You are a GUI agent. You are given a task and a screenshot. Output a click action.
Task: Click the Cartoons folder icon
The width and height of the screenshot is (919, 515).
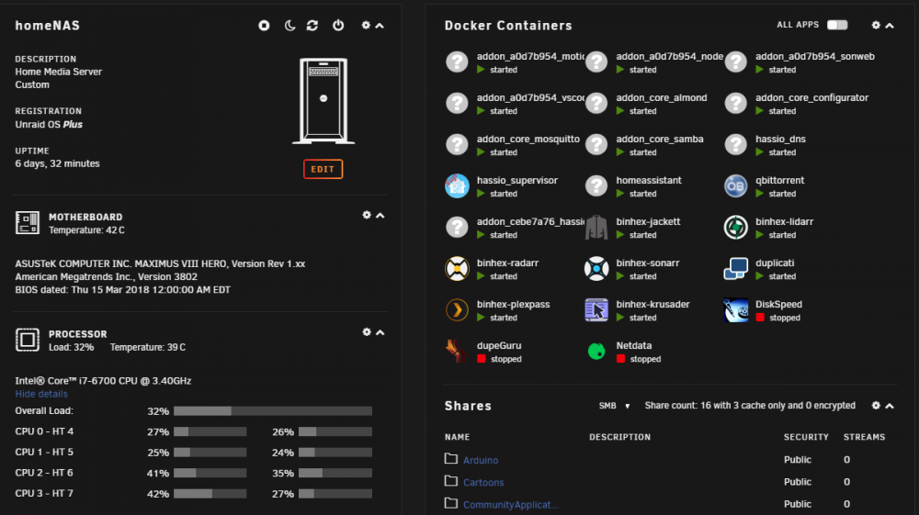pos(450,480)
